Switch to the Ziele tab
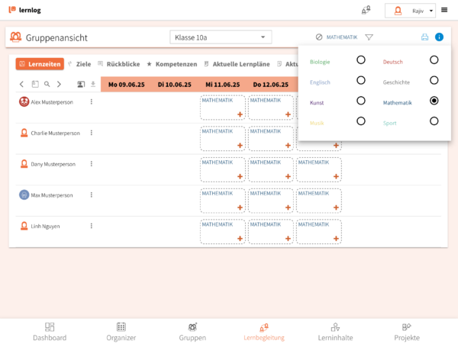The image size is (458, 344). [79, 64]
